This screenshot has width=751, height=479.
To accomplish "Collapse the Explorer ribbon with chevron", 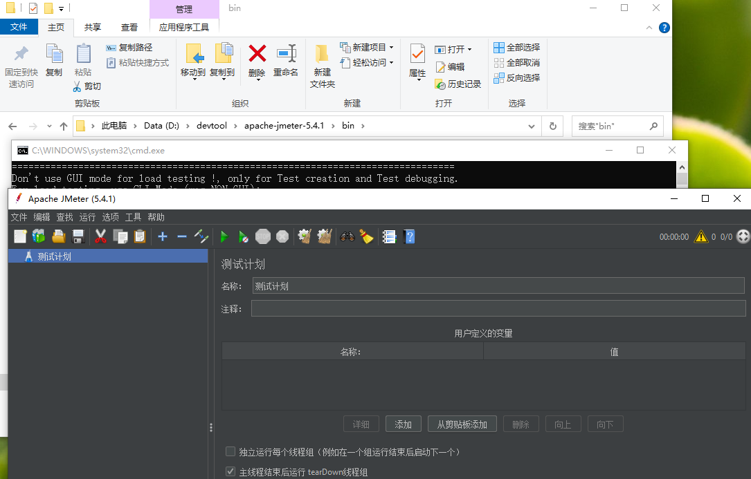I will click(x=649, y=28).
